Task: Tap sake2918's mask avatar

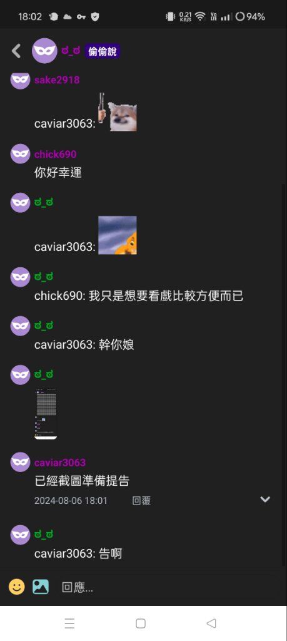Action: click(21, 79)
